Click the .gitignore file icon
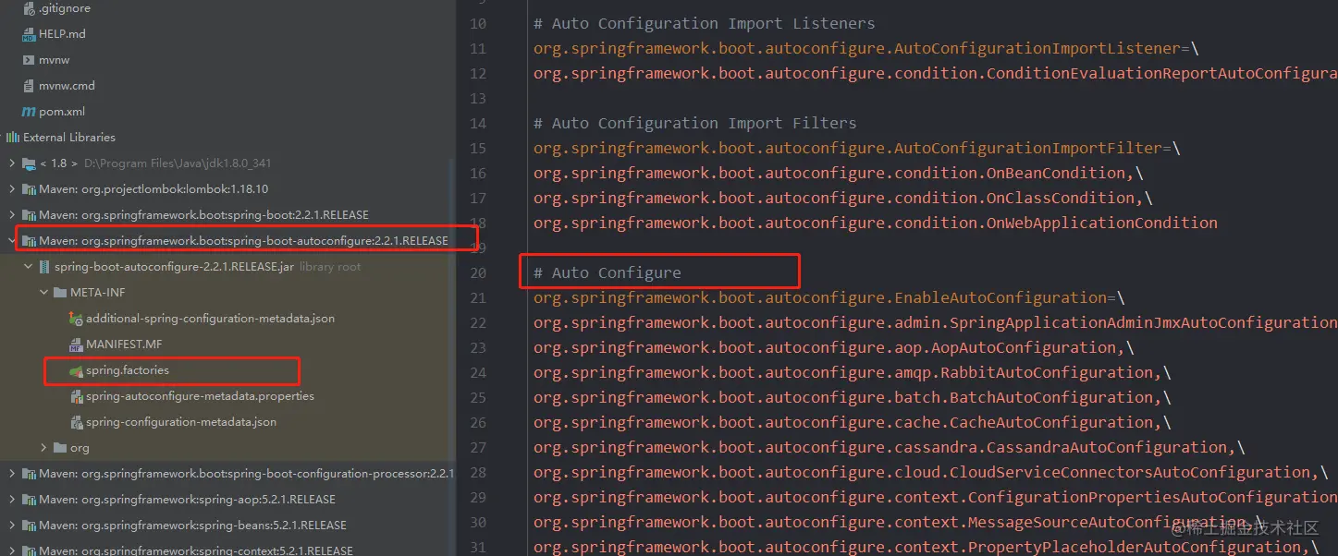1338x556 pixels. point(29,8)
